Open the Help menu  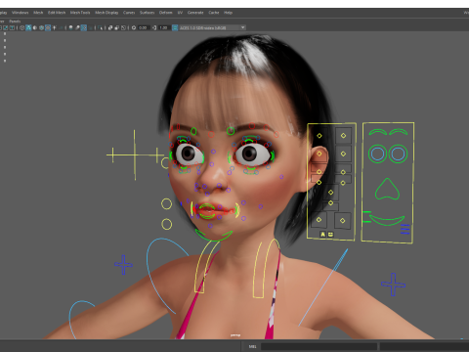point(228,13)
